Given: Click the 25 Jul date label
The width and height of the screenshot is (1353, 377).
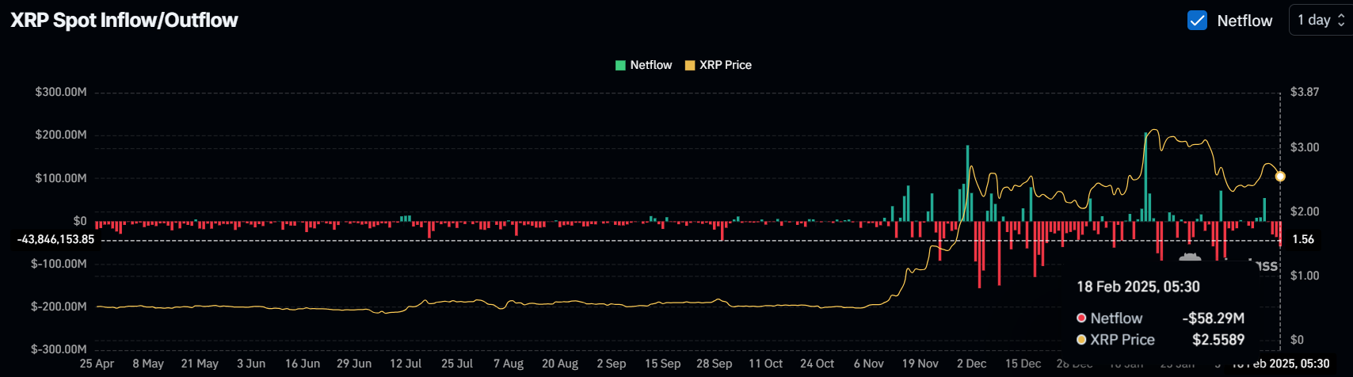Looking at the screenshot, I should [457, 364].
